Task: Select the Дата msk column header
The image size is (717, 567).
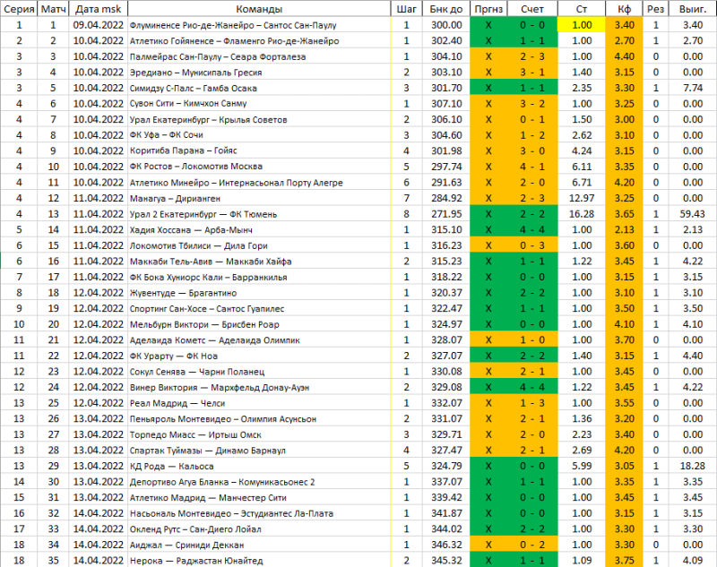Action: point(97,9)
